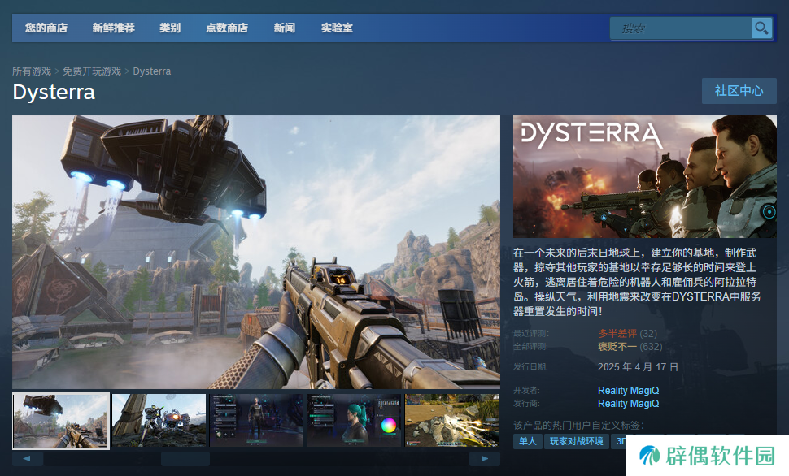Open the 您的商店 menu
Image resolution: width=789 pixels, height=476 pixels.
pyautogui.click(x=46, y=28)
